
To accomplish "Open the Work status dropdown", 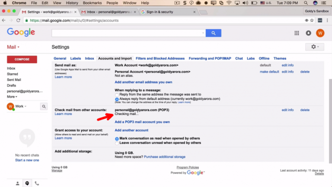I will pos(21,106).
